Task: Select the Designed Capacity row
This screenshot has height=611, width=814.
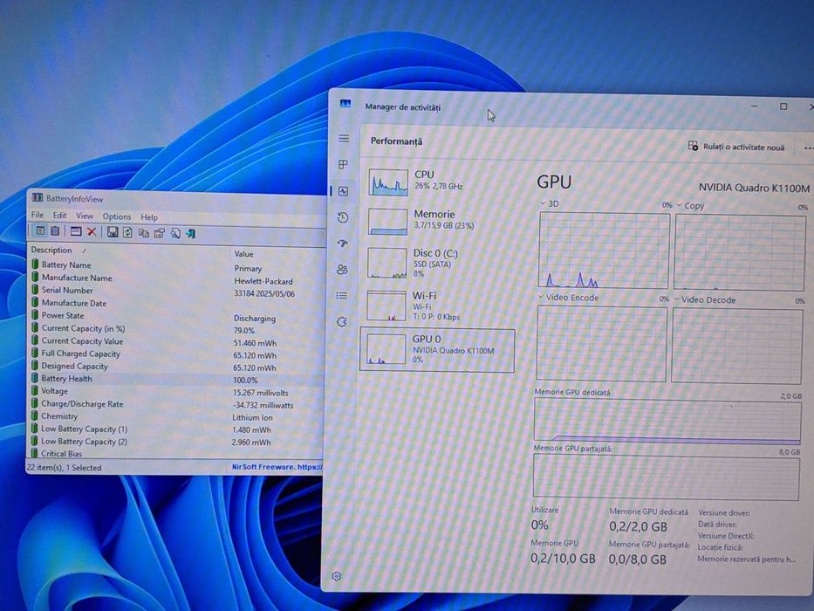Action: point(176,367)
